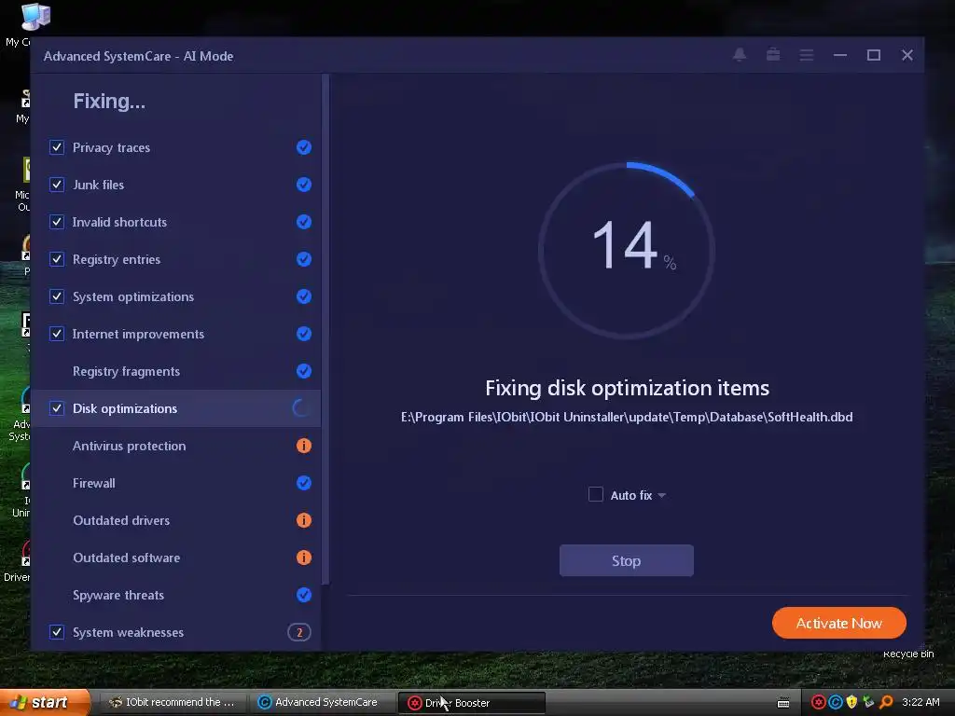
Task: Click Junk files blue check status icon
Action: pyautogui.click(x=304, y=185)
